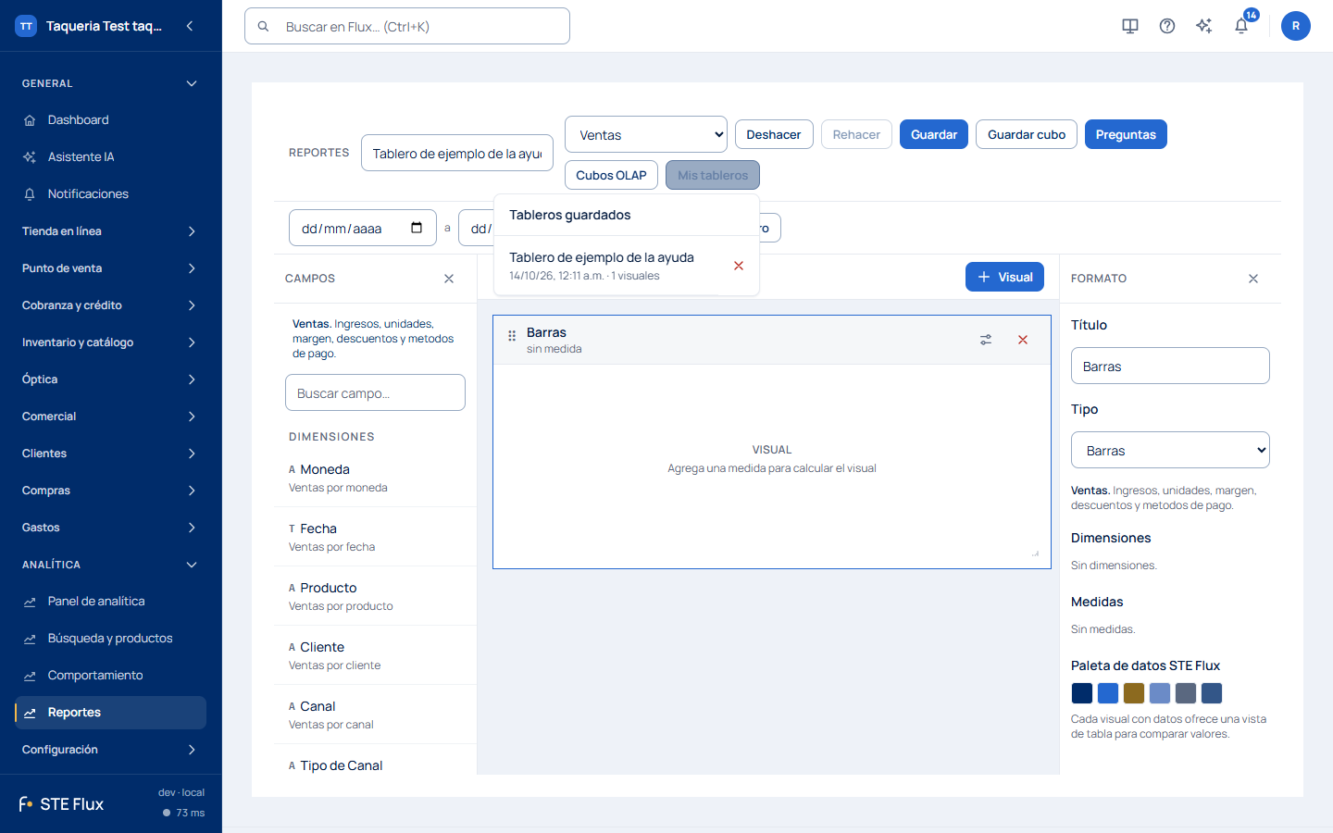Expand Tienda en línea menu
The width and height of the screenshot is (1333, 833).
click(x=110, y=231)
